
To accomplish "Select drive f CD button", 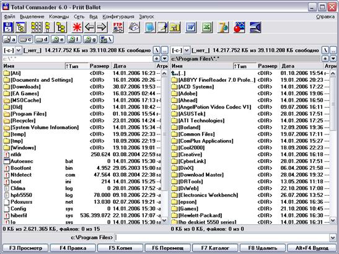I will [x=74, y=40].
